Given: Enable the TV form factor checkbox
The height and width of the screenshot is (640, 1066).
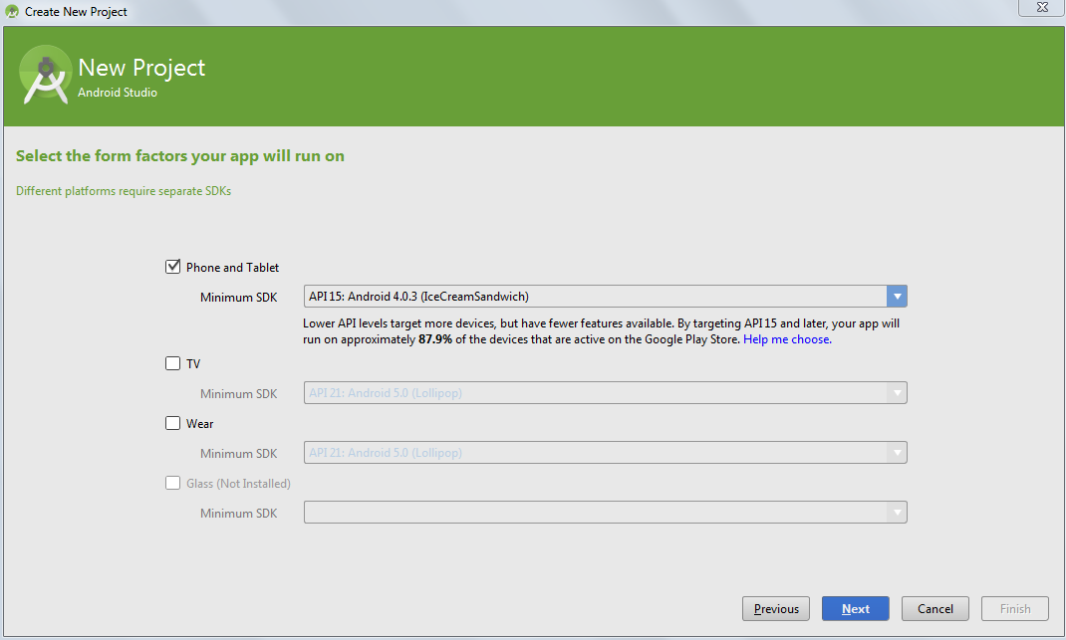Looking at the screenshot, I should pyautogui.click(x=173, y=363).
